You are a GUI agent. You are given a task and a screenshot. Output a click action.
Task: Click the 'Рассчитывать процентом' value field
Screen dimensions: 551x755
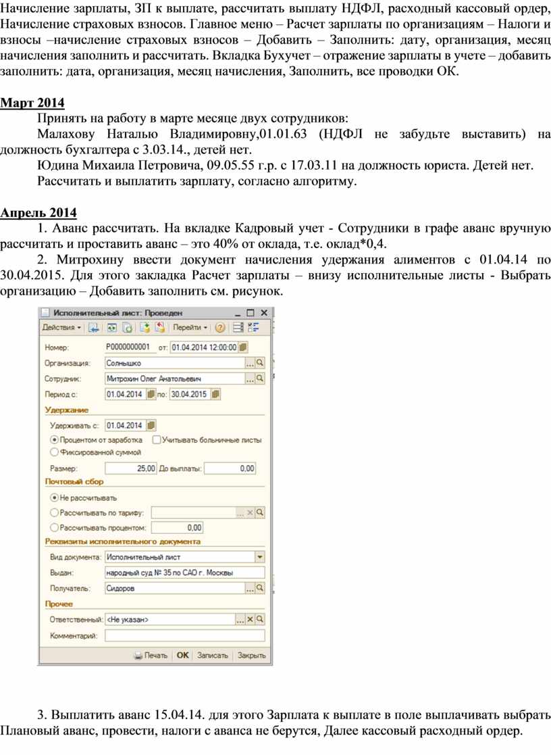point(177,528)
